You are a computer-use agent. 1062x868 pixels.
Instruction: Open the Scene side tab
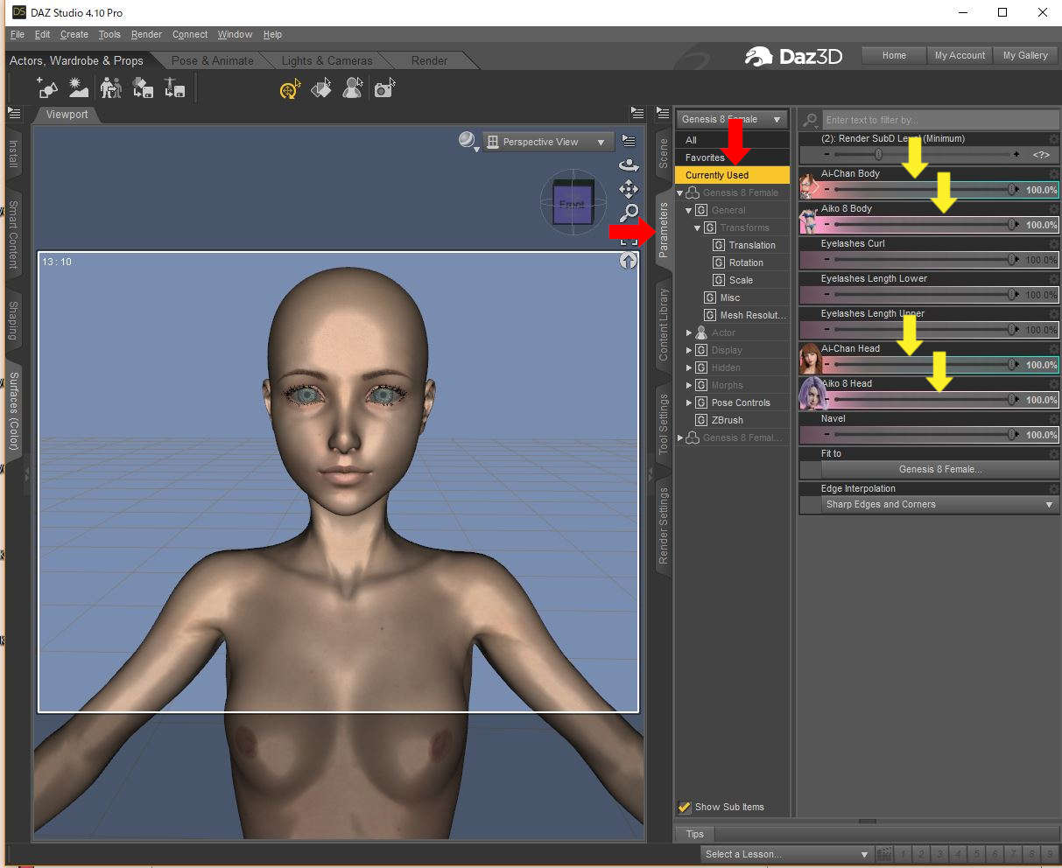664,153
